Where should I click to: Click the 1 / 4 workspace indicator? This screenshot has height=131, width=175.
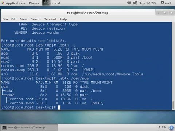(x=162, y=127)
